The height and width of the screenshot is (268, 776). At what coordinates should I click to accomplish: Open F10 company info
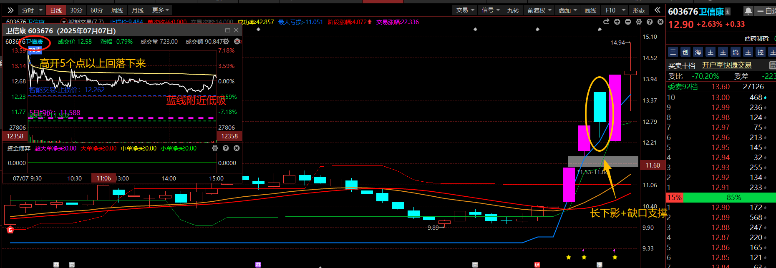pos(610,10)
